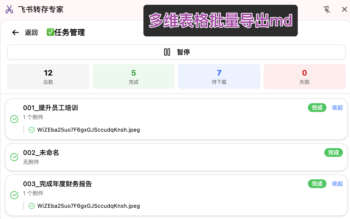350x219 pixels.
Task: Toggle the unpin icon at top right
Action: click(327, 9)
